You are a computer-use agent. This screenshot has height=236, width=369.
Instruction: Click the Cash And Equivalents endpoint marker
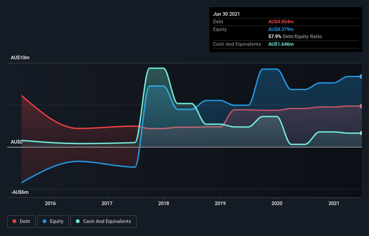point(361,133)
